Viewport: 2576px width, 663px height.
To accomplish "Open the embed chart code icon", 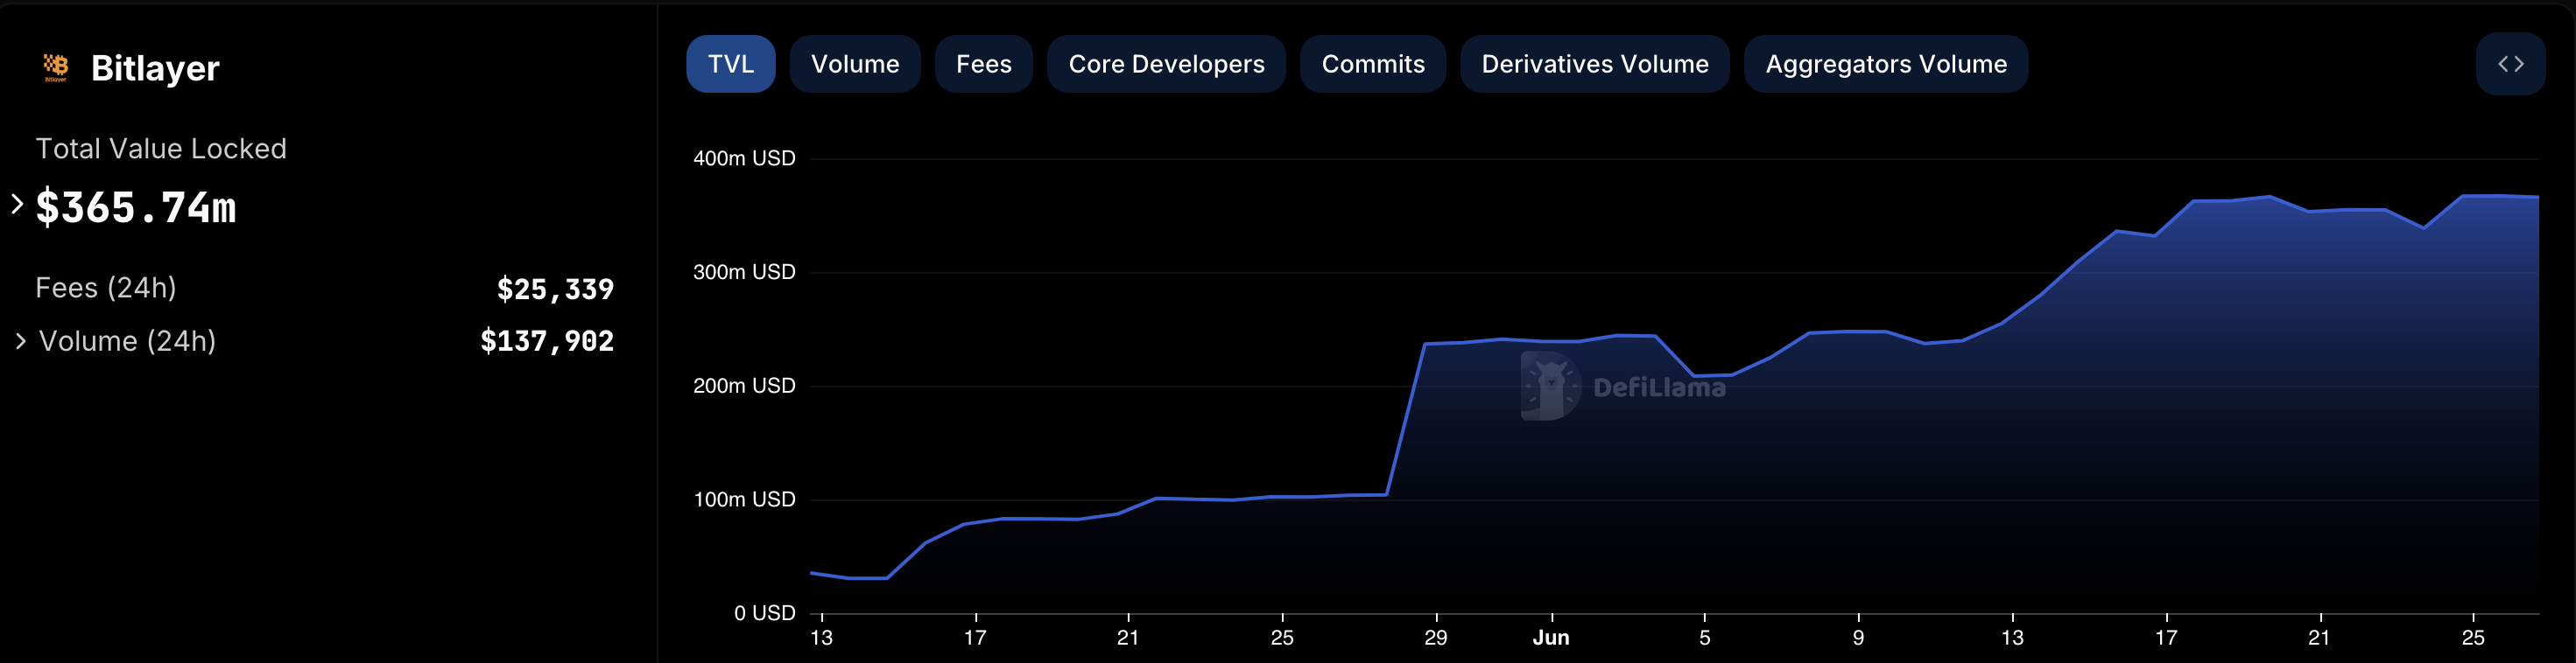I will (x=2509, y=65).
